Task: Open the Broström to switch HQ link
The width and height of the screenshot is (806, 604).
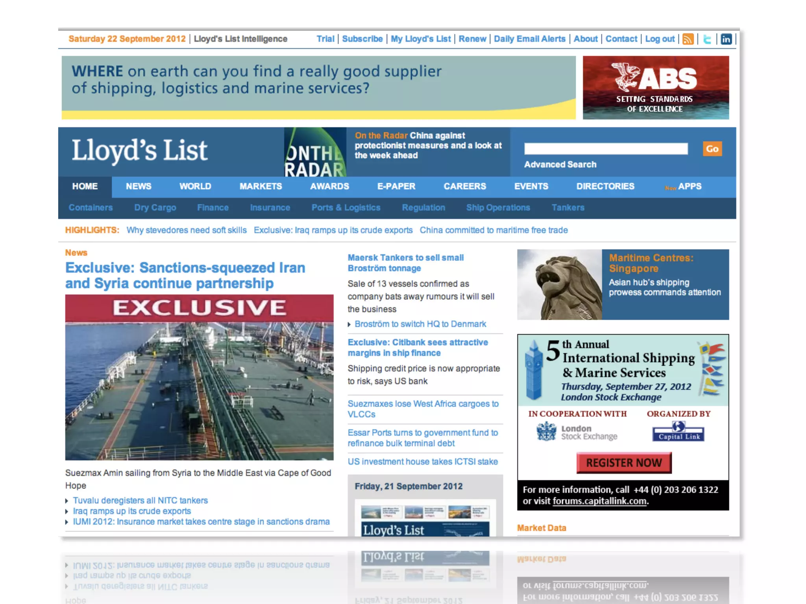Action: tap(420, 324)
